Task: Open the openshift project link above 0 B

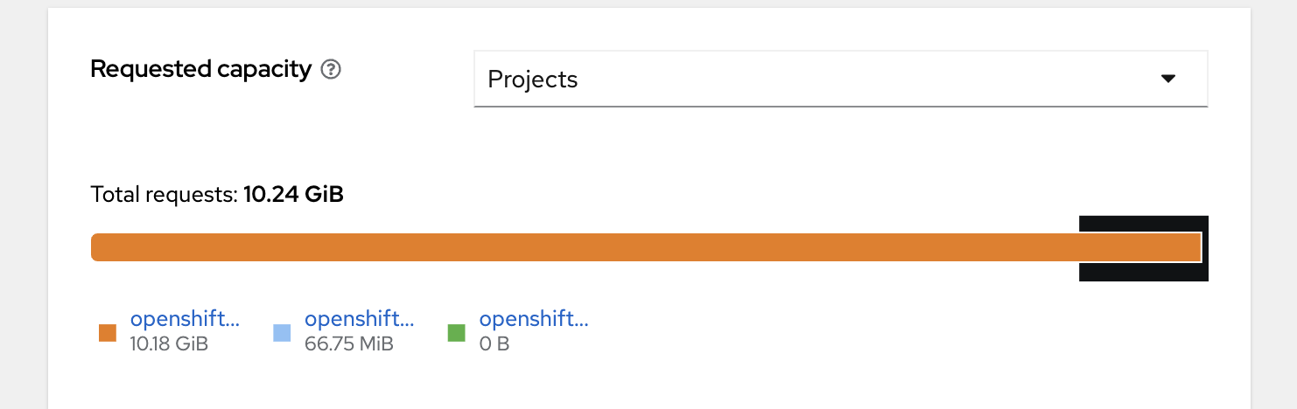Action: point(533,319)
